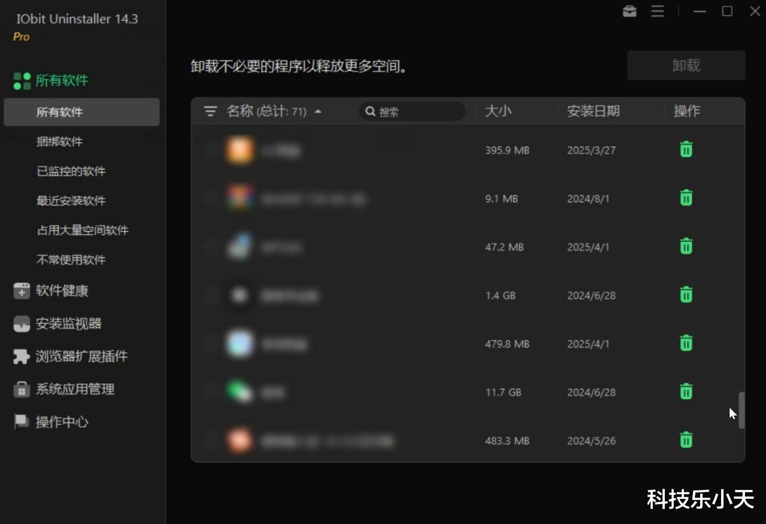This screenshot has height=524, width=766.
Task: Click the 11.7 GB size value
Action: click(503, 393)
